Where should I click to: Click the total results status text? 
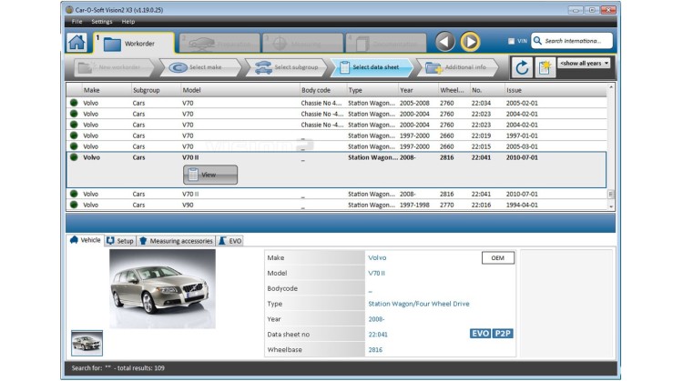118,368
